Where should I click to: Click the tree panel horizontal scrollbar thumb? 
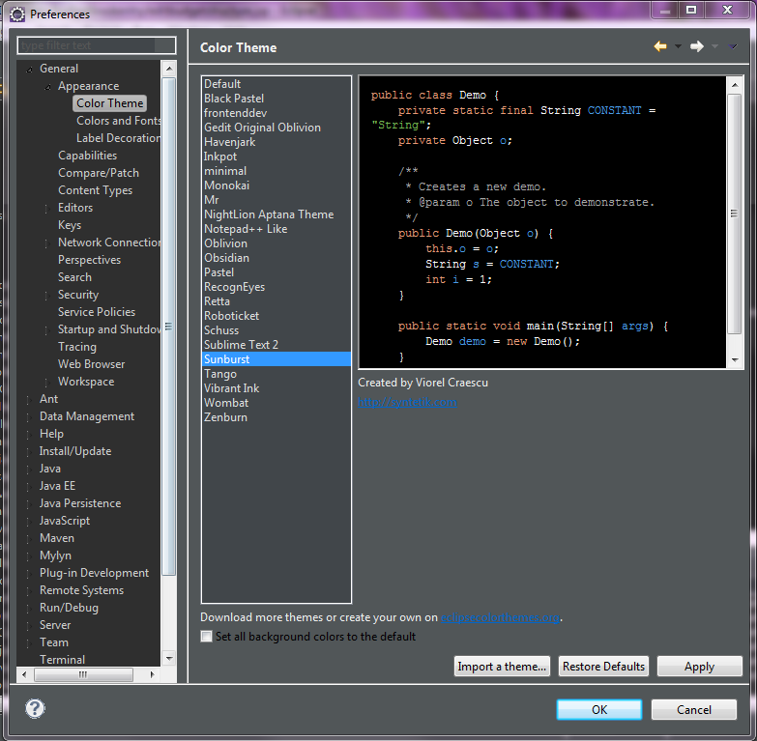(x=83, y=674)
